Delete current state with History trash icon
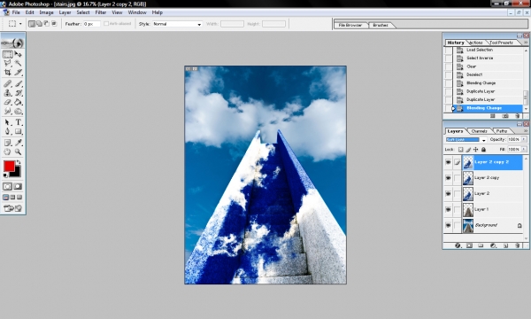The height and width of the screenshot is (319, 531). [517, 116]
